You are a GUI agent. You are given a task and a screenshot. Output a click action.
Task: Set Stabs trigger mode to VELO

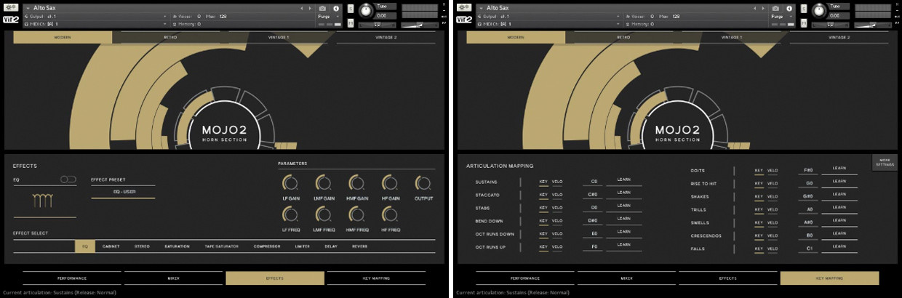557,207
